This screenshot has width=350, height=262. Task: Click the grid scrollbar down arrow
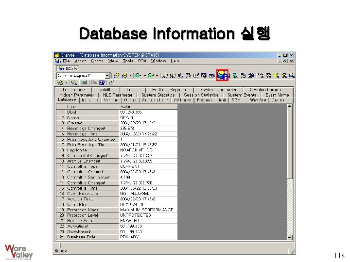point(290,237)
